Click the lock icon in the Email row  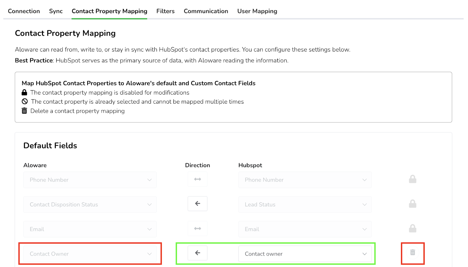[x=413, y=228]
